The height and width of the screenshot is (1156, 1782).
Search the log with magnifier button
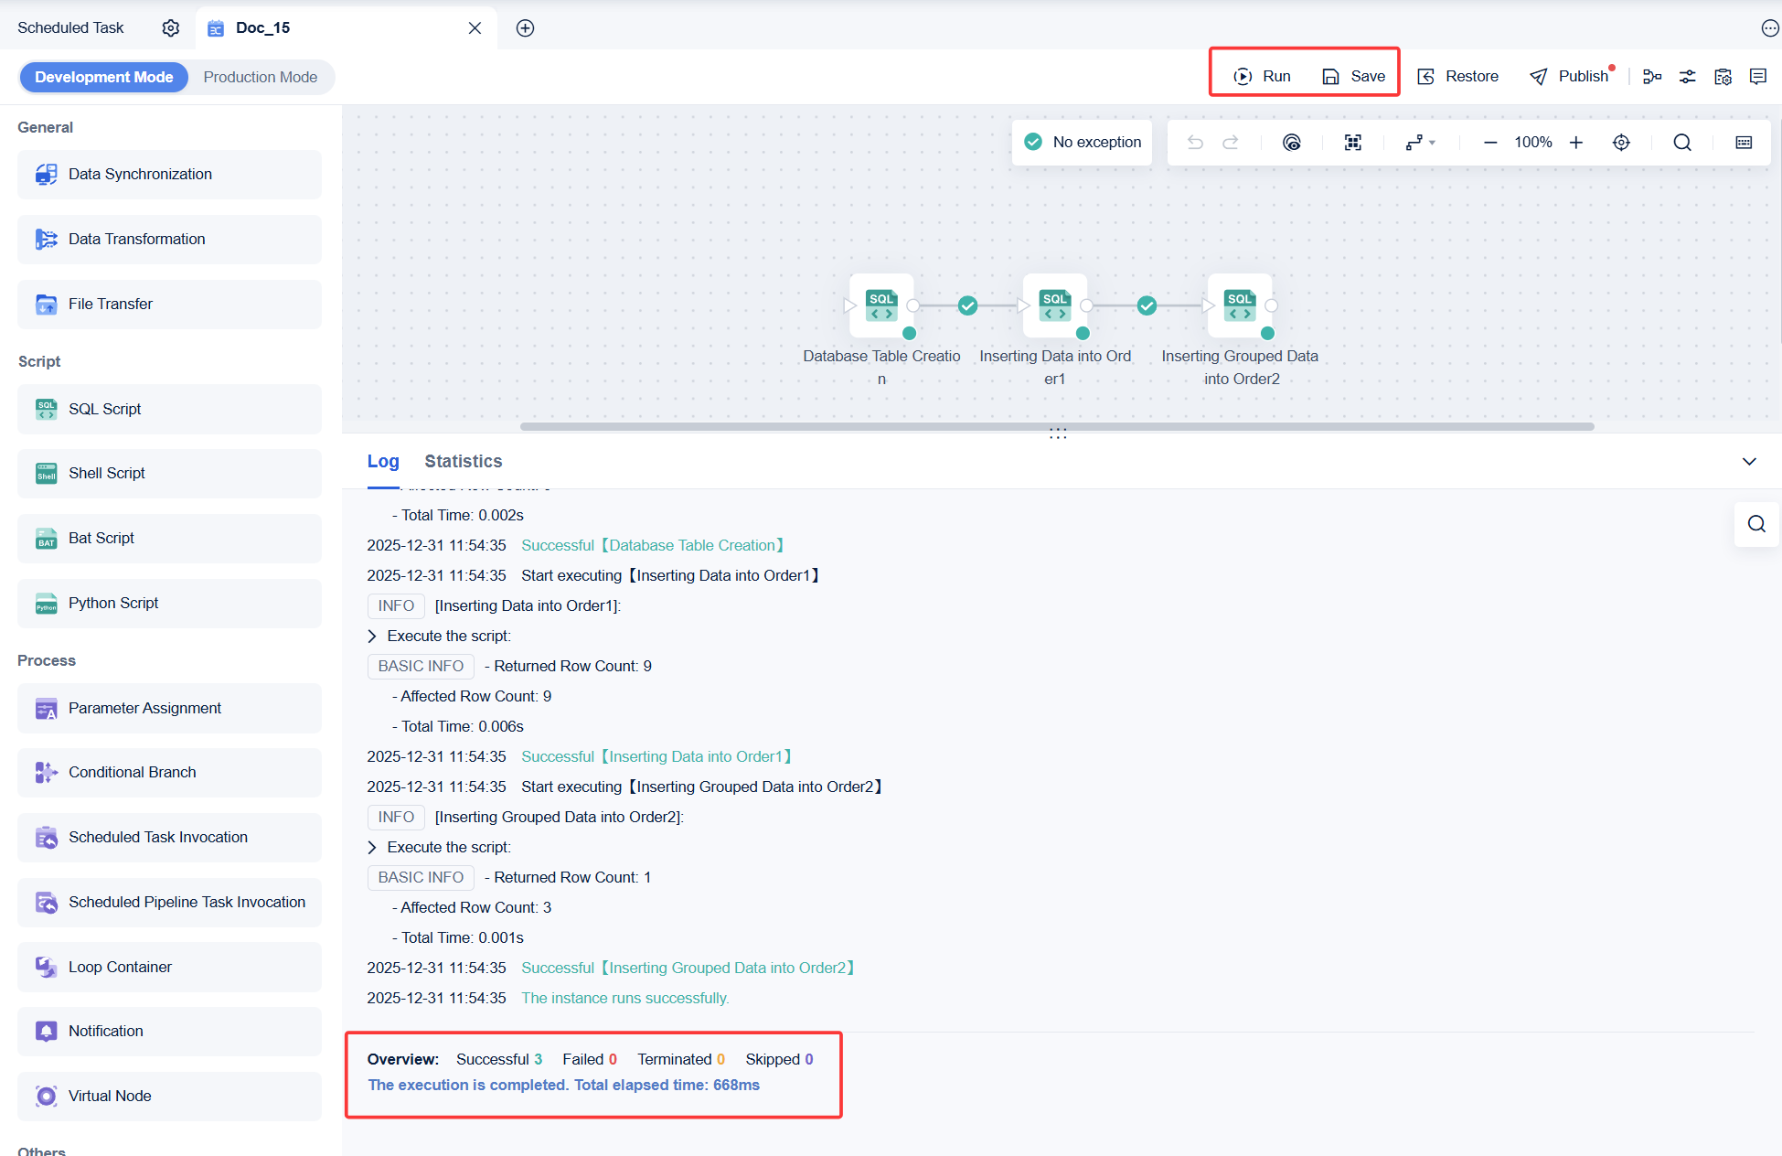tap(1756, 524)
